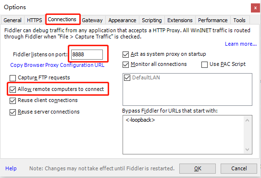
Task: Open the Learn more link
Action: coord(241,44)
